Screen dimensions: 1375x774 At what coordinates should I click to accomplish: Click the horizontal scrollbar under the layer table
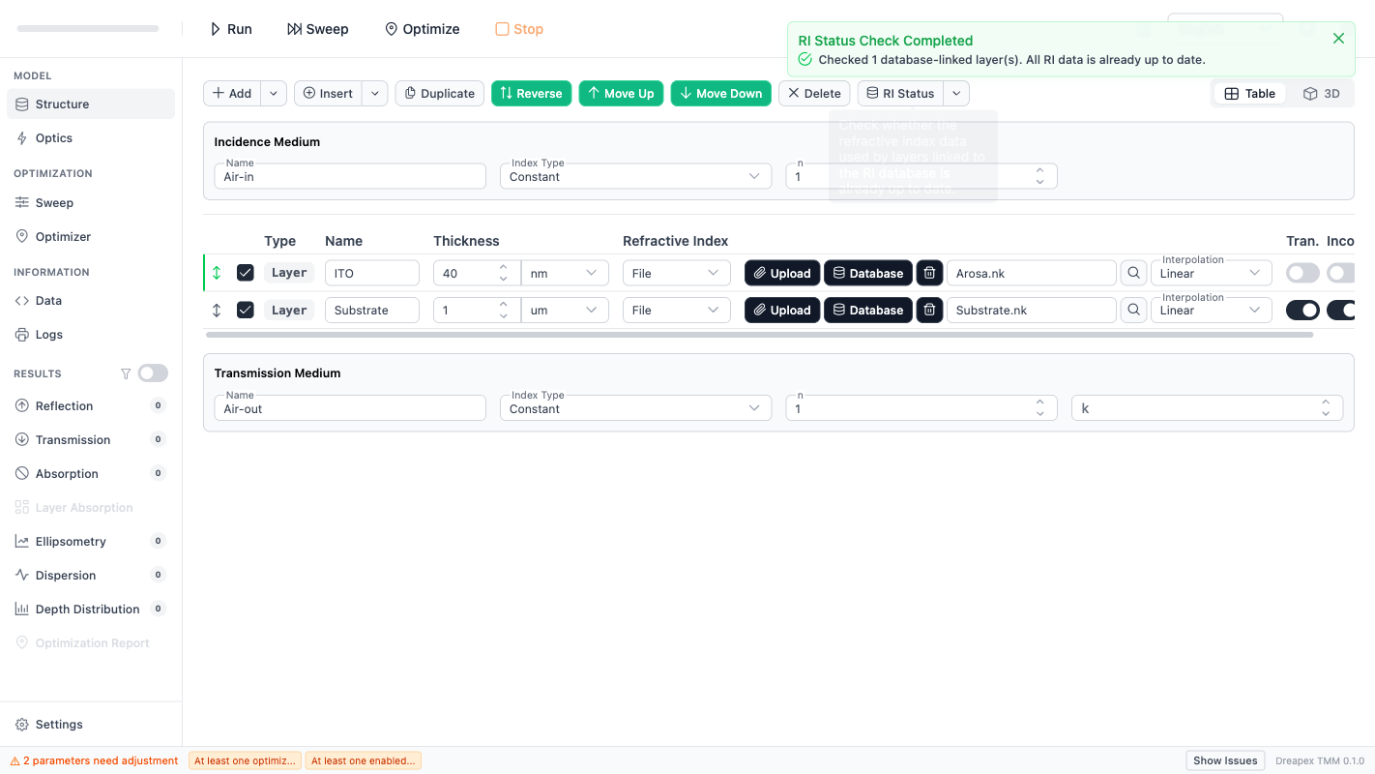(x=759, y=335)
